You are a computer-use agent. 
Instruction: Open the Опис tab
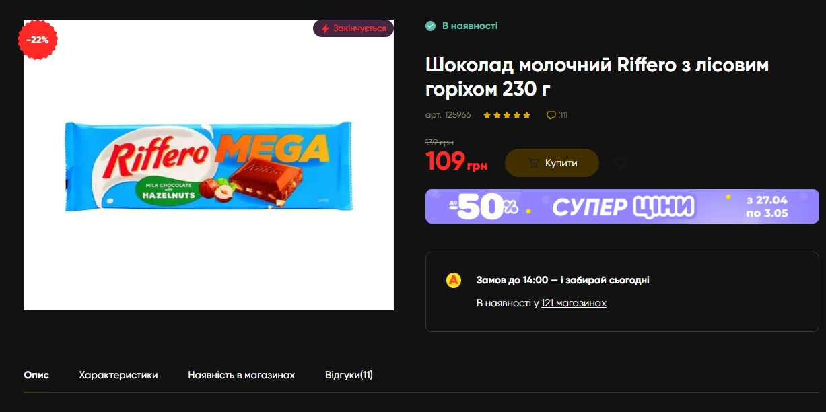(36, 375)
